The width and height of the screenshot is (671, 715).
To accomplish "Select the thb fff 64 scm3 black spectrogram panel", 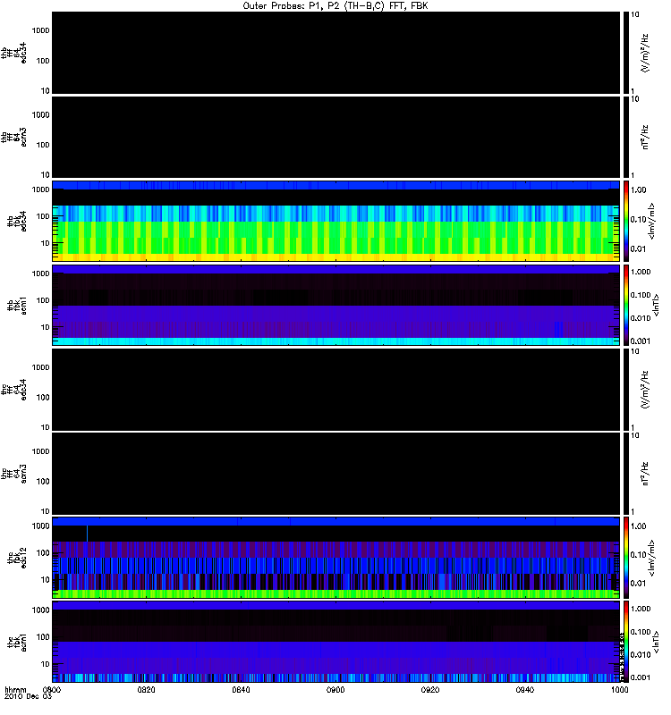I will (x=336, y=138).
